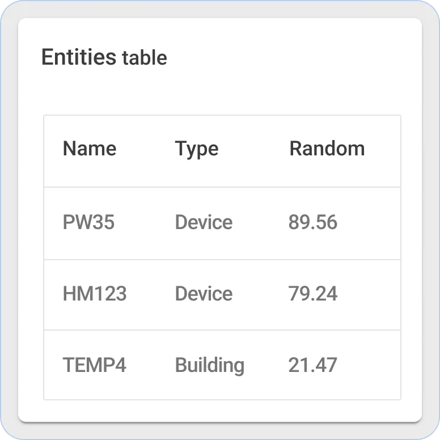Click the Entities table widget title
Screen dimensions: 440x440
click(x=104, y=57)
